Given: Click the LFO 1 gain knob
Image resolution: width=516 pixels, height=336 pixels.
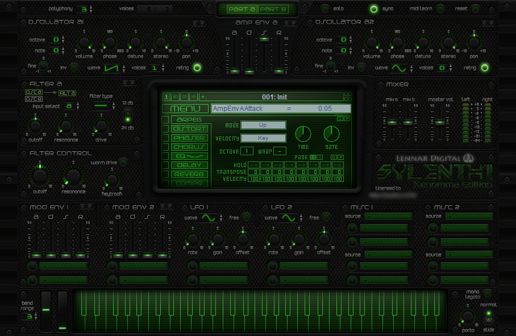Looking at the screenshot, I should click(x=217, y=239).
